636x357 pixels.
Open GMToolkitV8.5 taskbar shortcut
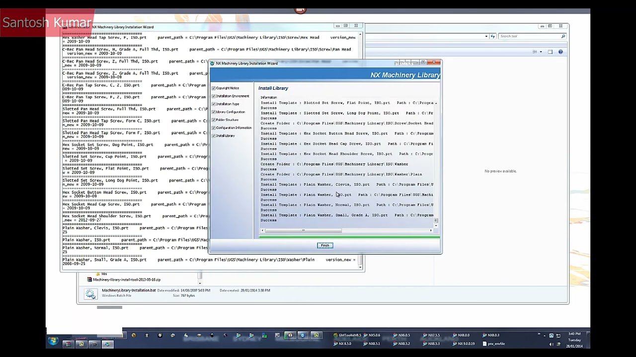(x=347, y=335)
